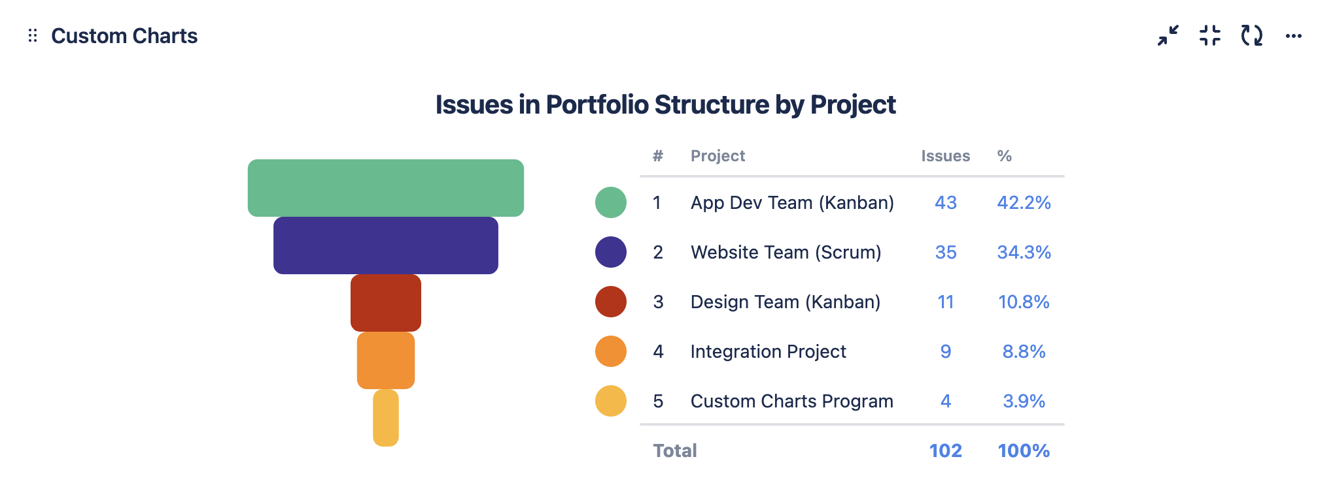The image size is (1333, 491).
Task: Click the Project column header
Action: pyautogui.click(x=718, y=156)
